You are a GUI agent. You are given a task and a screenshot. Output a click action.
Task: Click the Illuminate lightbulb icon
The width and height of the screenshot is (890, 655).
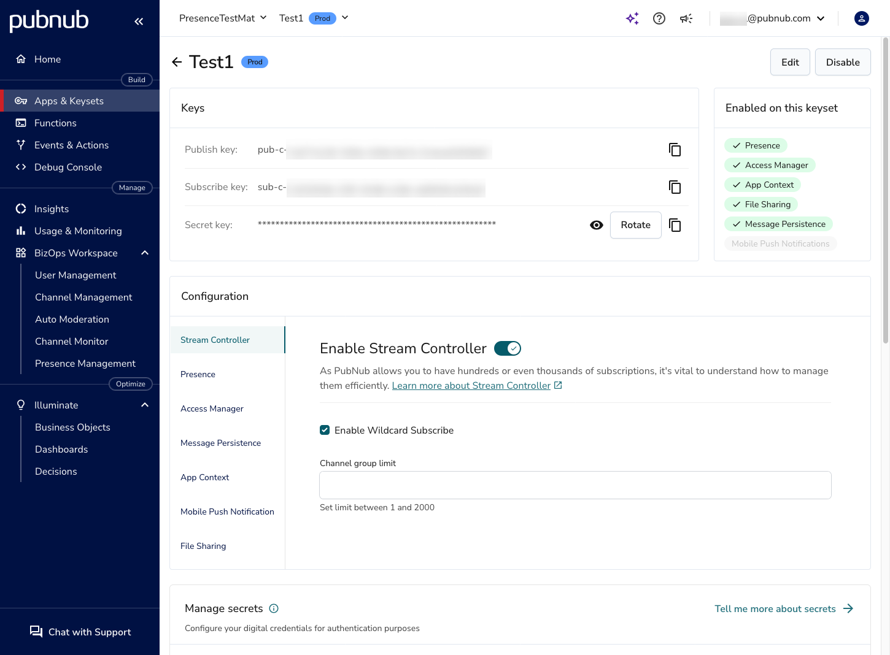tap(21, 405)
